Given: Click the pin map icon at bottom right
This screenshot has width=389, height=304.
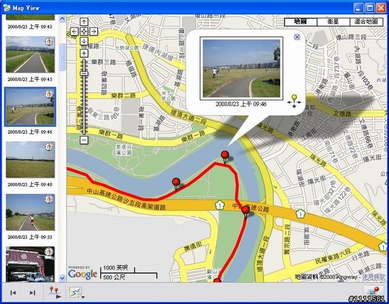Looking at the screenshot, I should (374, 291).
